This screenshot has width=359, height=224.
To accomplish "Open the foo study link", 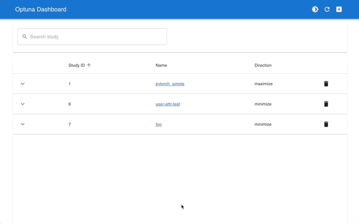I will (159, 124).
